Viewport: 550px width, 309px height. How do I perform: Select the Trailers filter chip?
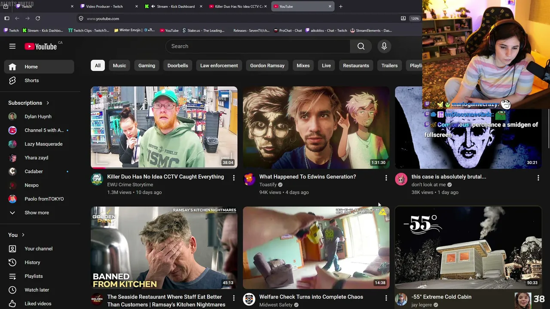(x=390, y=66)
